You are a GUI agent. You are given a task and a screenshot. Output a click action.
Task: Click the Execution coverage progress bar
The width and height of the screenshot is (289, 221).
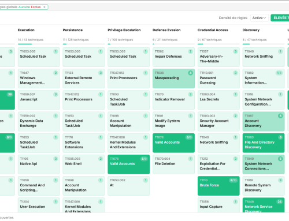39,44
